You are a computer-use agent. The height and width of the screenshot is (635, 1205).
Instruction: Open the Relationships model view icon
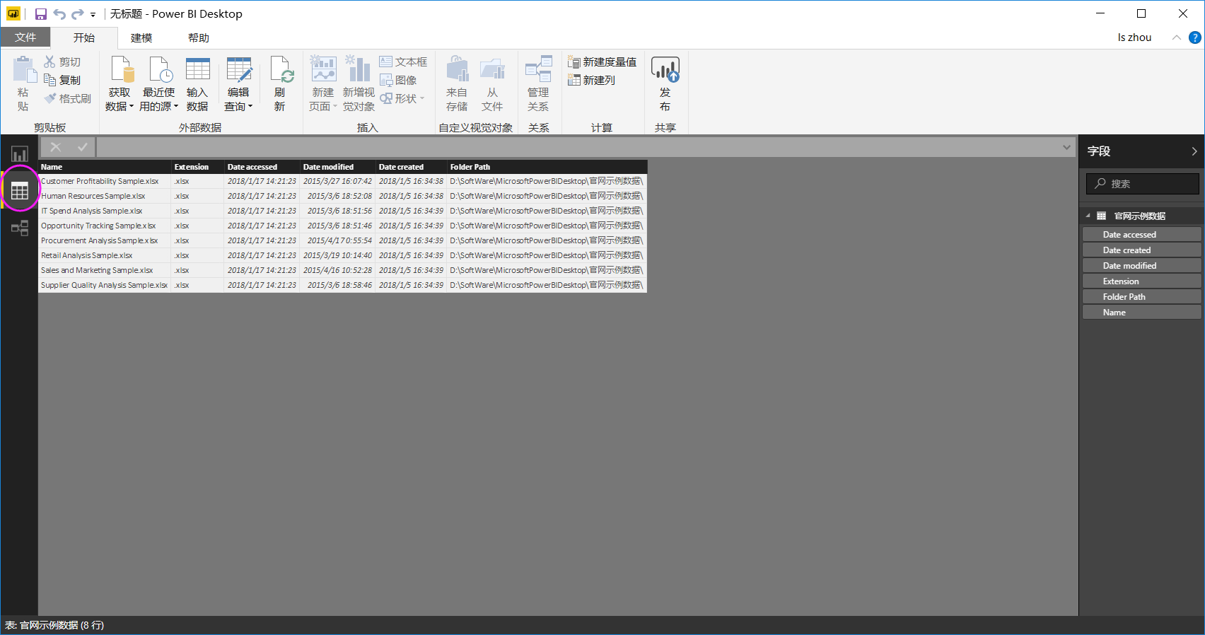click(x=20, y=228)
